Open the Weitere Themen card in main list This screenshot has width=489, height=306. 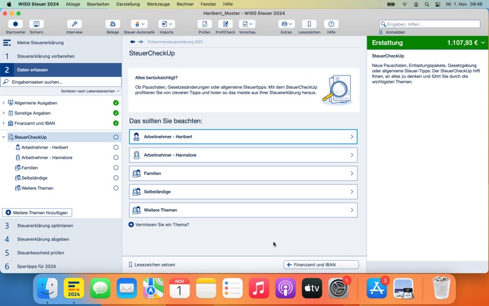point(243,210)
